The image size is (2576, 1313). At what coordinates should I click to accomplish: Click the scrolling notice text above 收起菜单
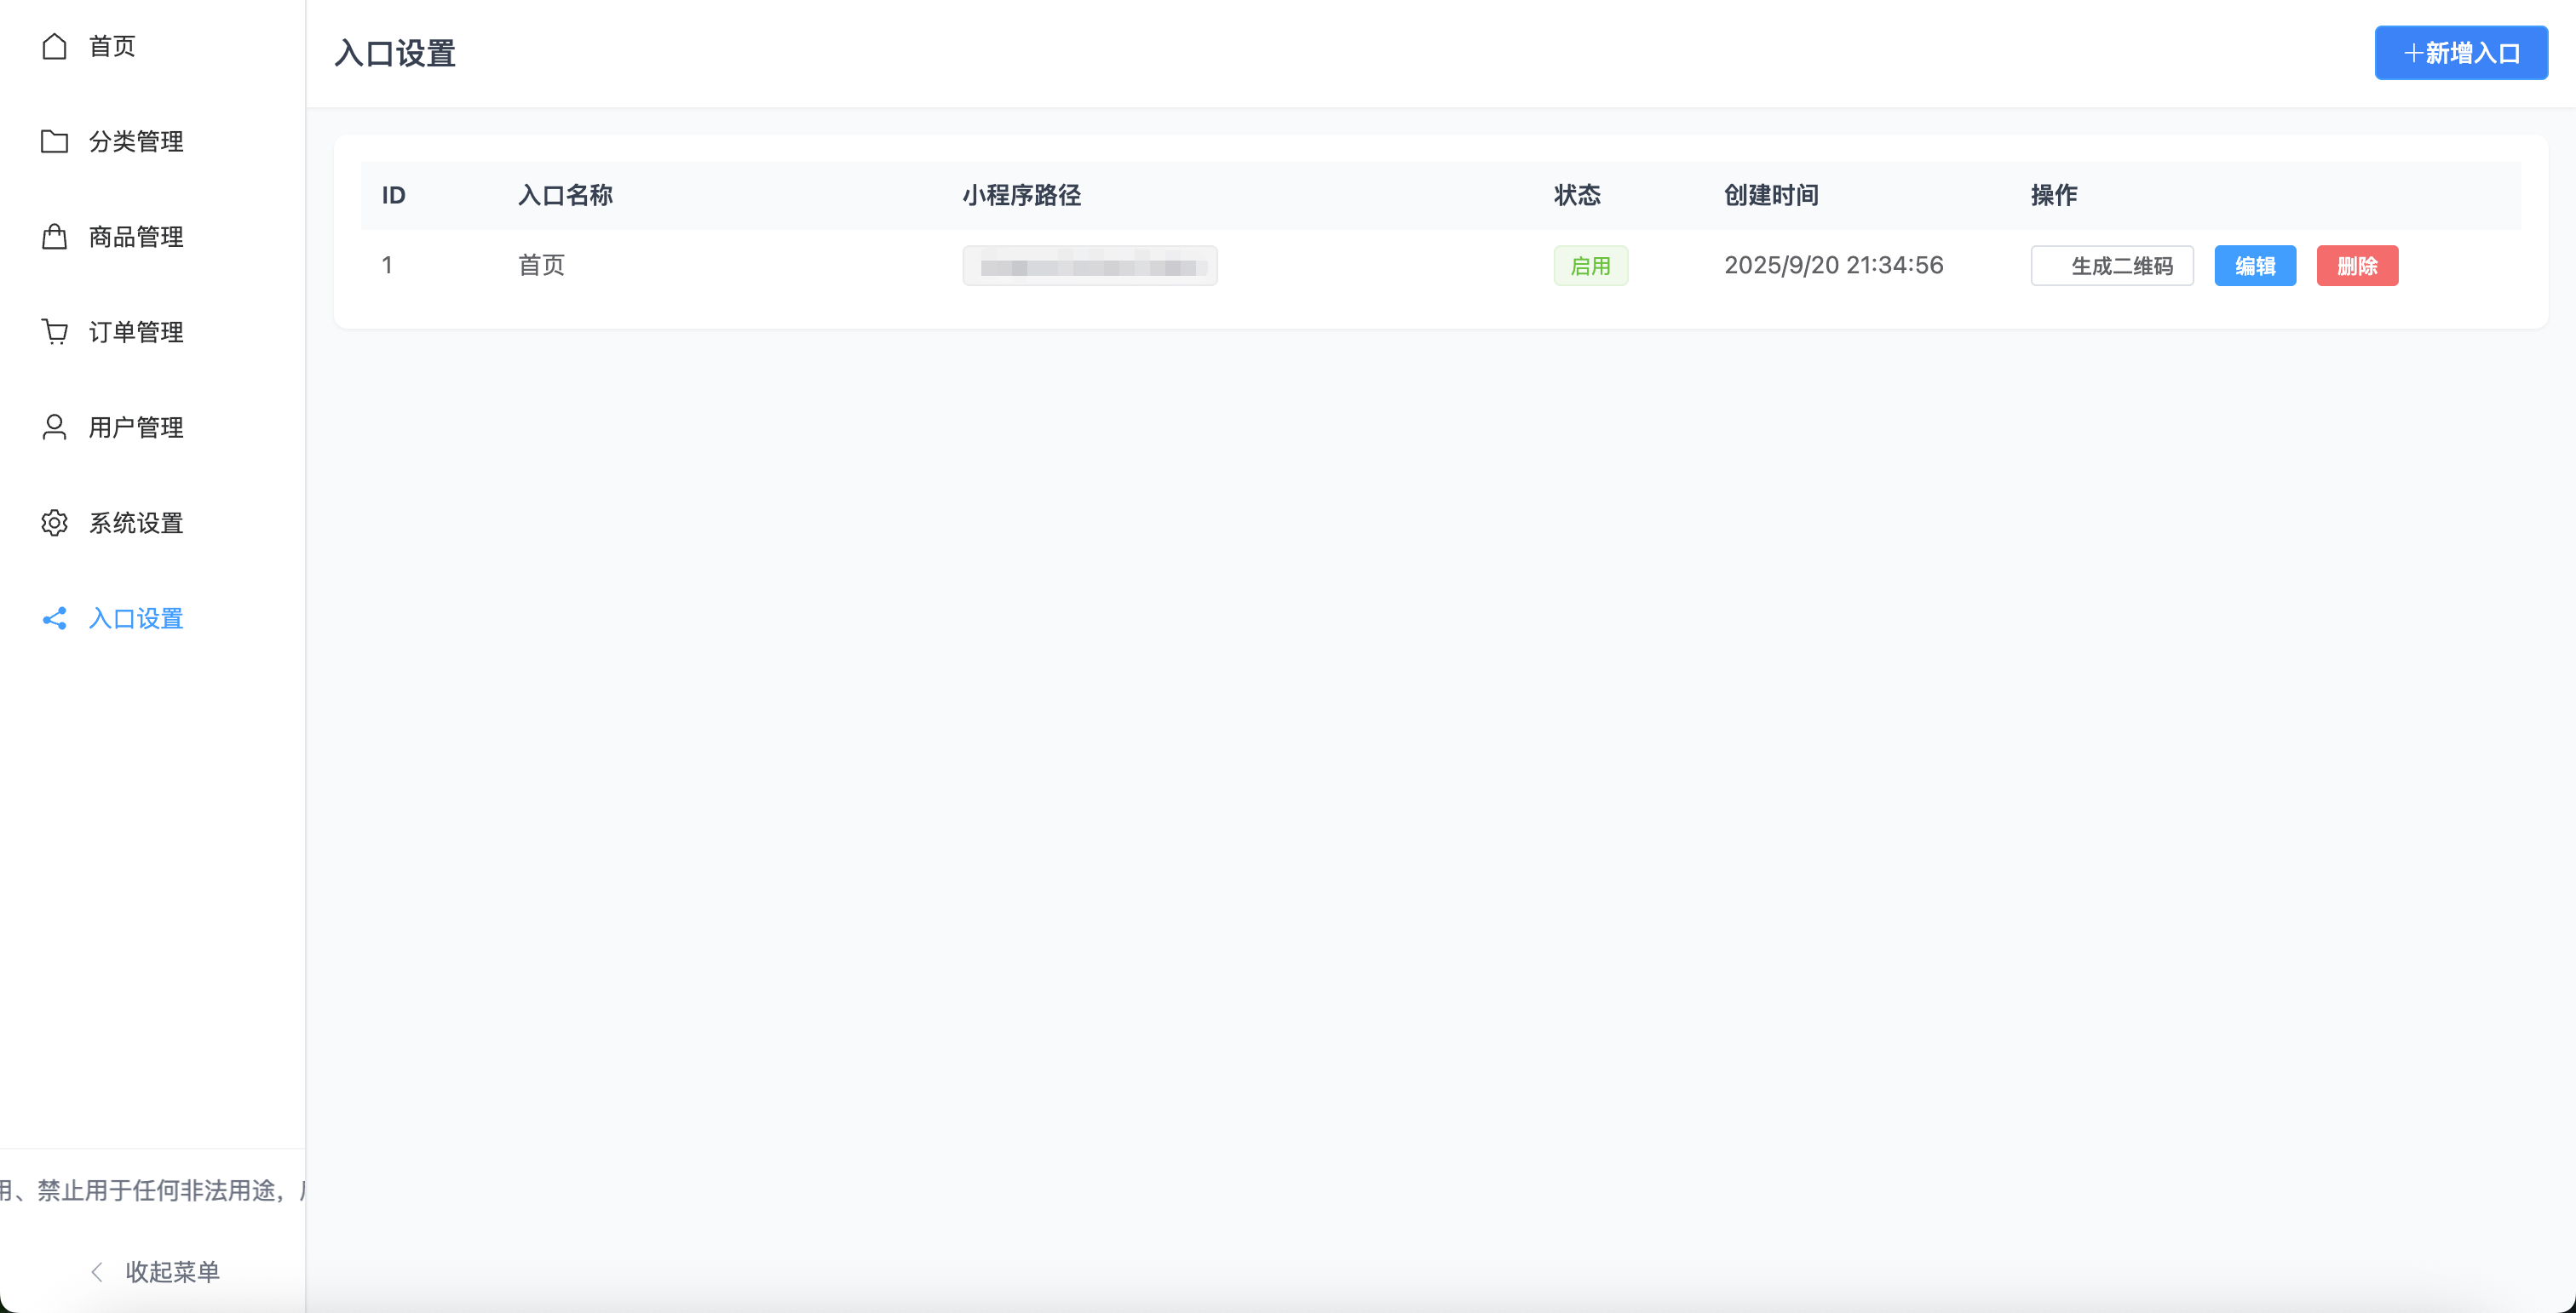point(152,1190)
